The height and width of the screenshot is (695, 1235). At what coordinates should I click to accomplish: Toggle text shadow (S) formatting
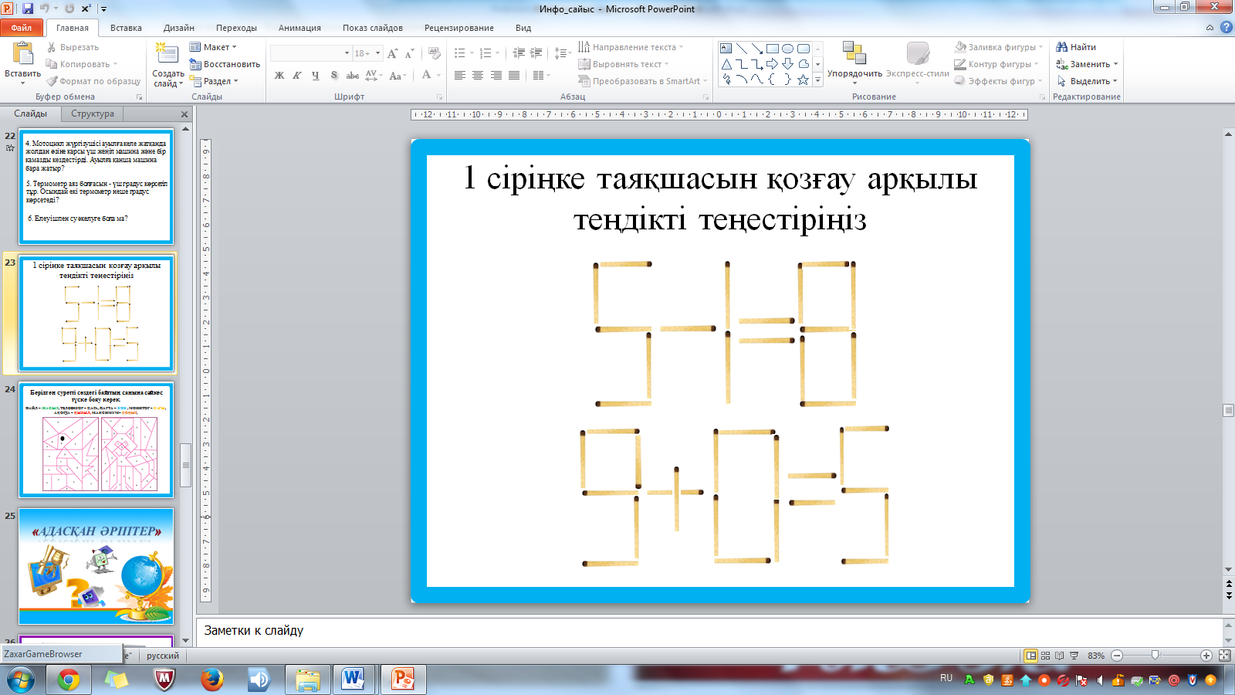(x=334, y=75)
